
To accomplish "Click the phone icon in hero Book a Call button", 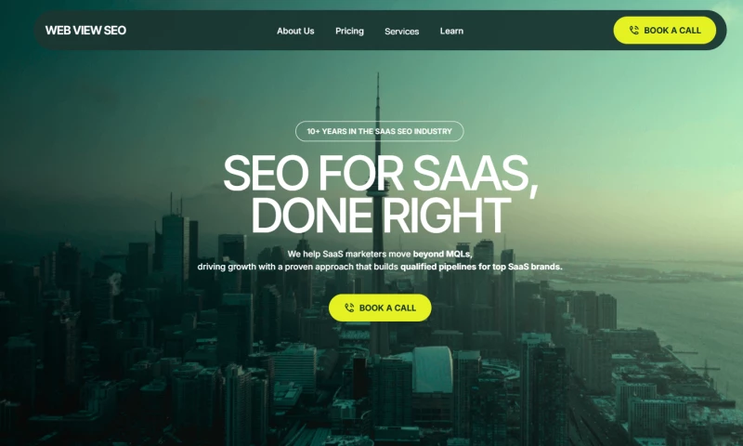I will [349, 308].
